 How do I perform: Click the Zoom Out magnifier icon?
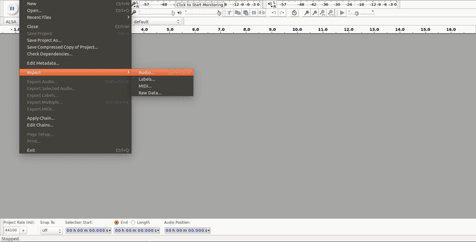pyautogui.click(x=314, y=12)
